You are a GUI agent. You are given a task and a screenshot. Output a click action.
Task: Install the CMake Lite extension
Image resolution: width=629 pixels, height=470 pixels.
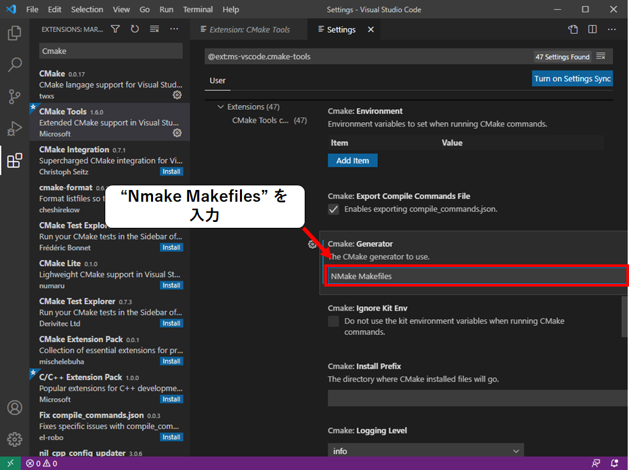click(171, 285)
